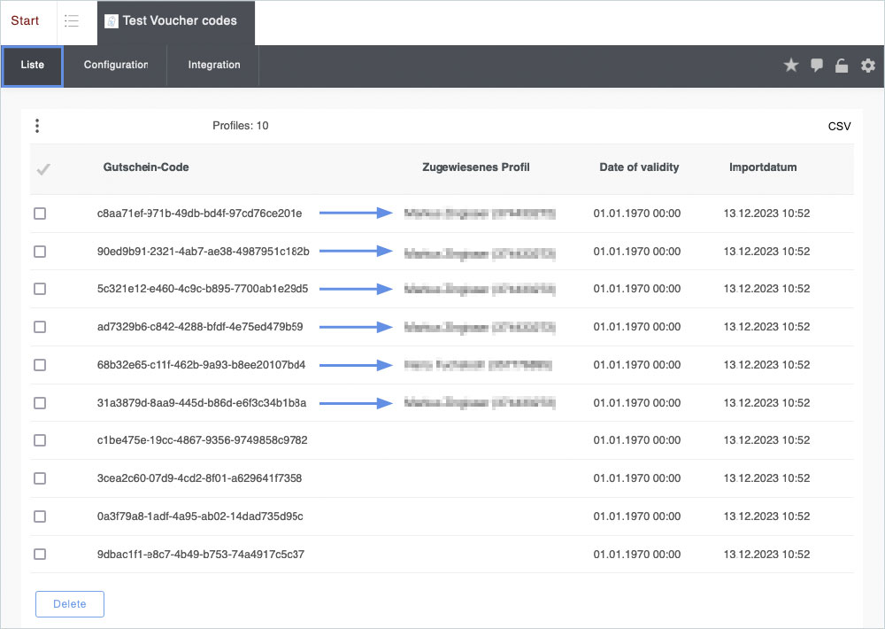Open assigned profile in the 68b32e65 row
Screen dimensions: 885x629
(x=478, y=364)
